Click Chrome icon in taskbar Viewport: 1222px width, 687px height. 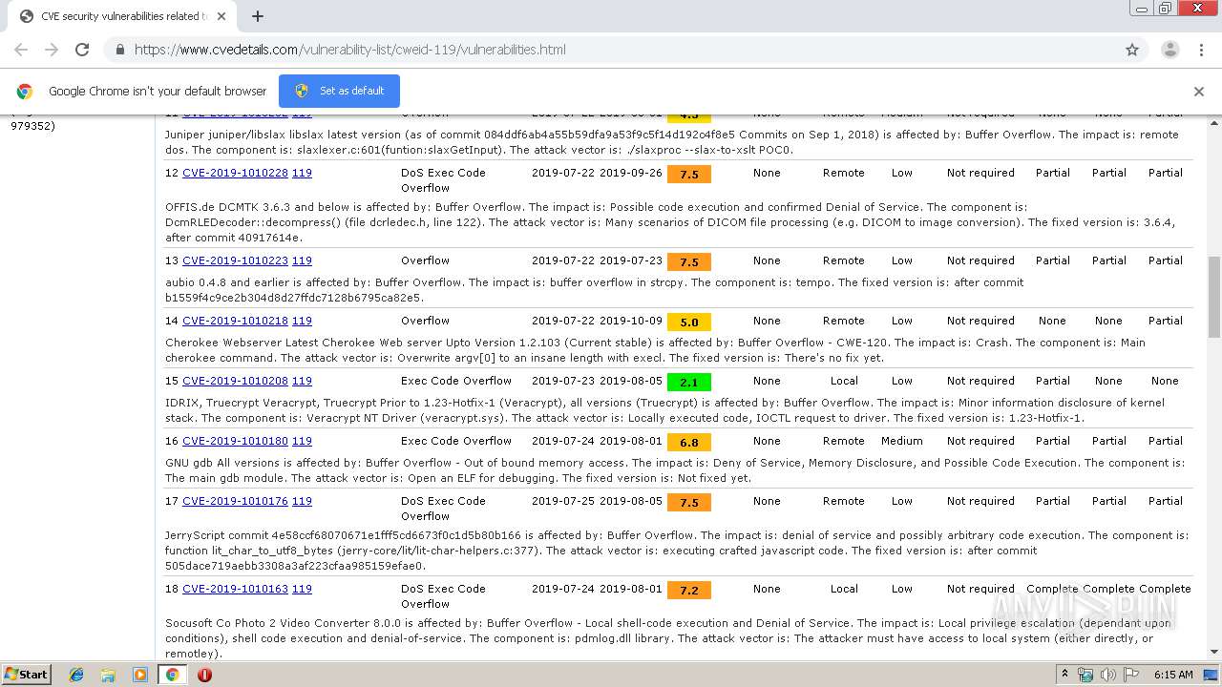point(172,675)
